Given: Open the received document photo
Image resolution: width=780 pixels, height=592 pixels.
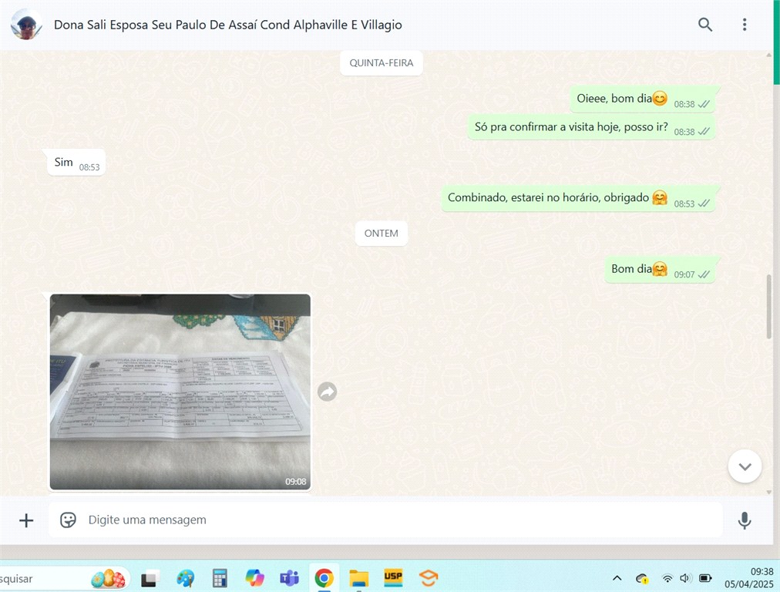Looking at the screenshot, I should [180, 392].
